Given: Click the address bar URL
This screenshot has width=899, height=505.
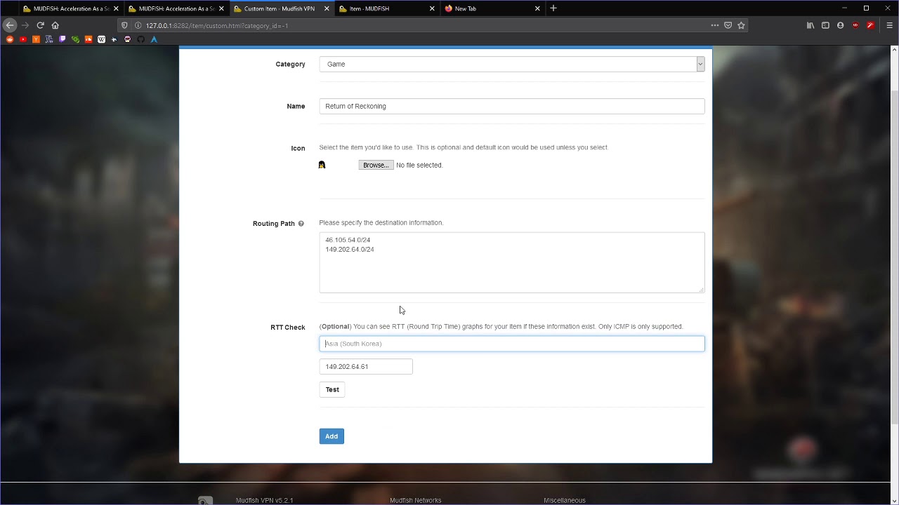Looking at the screenshot, I should (217, 25).
